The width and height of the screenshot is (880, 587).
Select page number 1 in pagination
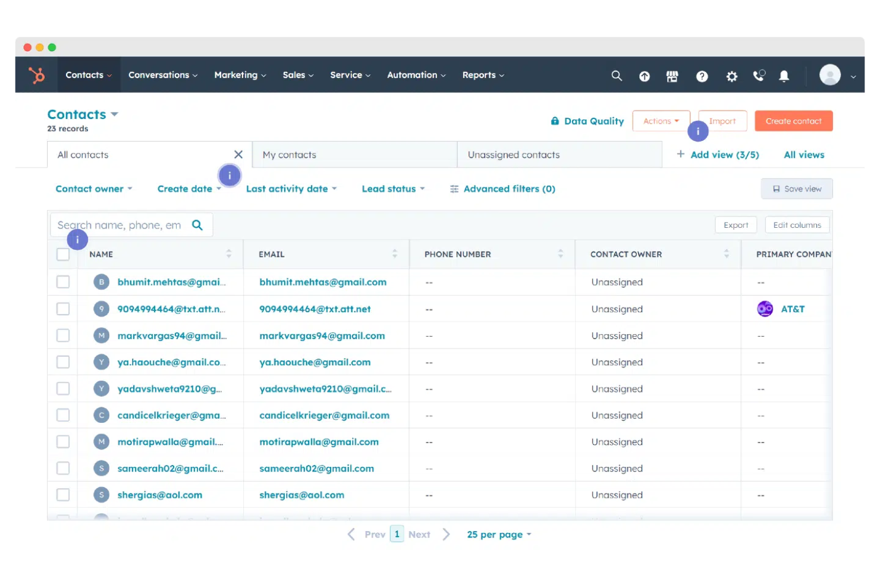pyautogui.click(x=397, y=534)
